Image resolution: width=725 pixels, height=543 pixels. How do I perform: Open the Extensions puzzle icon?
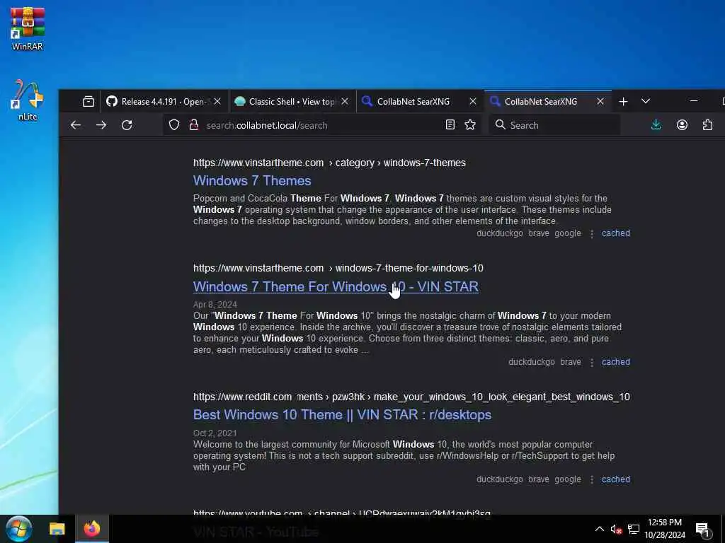click(707, 124)
